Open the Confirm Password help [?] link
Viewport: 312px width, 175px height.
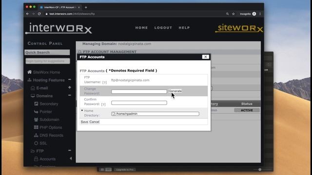103,105
